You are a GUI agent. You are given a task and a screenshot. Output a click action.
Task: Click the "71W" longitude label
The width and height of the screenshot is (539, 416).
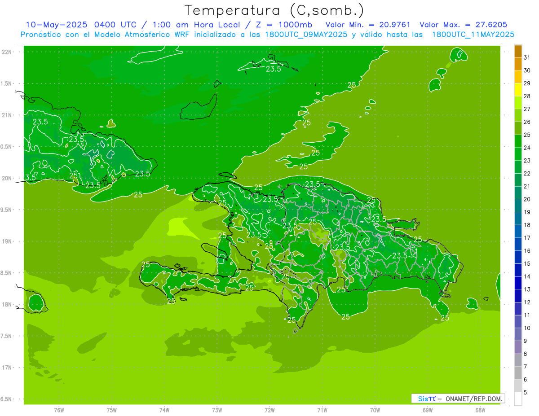pyautogui.click(x=323, y=410)
